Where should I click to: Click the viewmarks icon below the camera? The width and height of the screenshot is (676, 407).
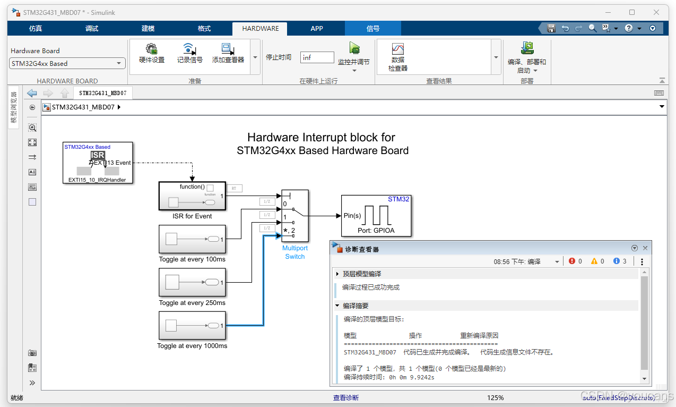point(32,368)
